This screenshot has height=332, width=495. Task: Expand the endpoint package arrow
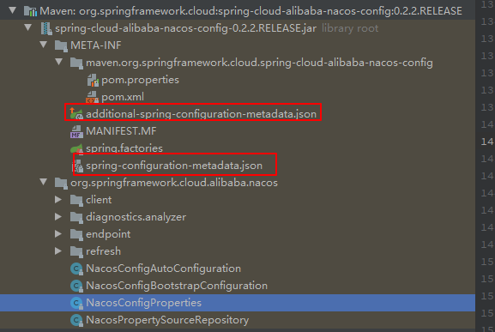pyautogui.click(x=58, y=234)
